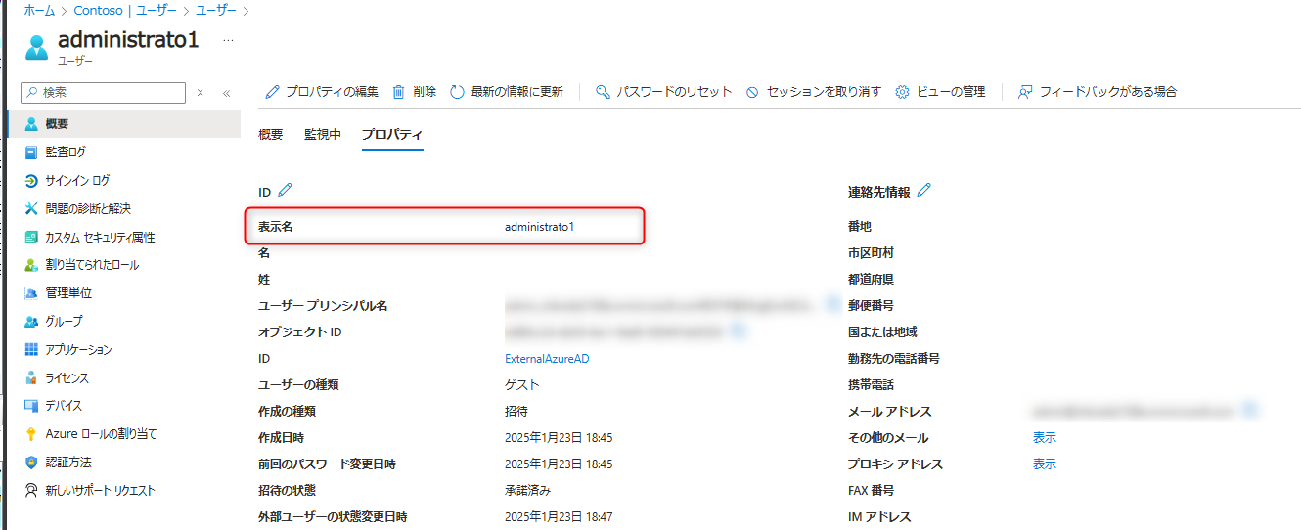Select 作成日時 value 2025年1月23日 18:45
This screenshot has height=530, width=1301.
pyautogui.click(x=559, y=438)
